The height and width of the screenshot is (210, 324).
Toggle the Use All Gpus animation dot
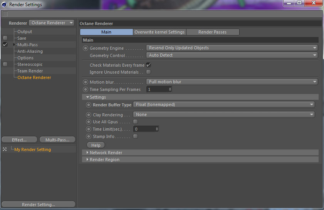89,122
